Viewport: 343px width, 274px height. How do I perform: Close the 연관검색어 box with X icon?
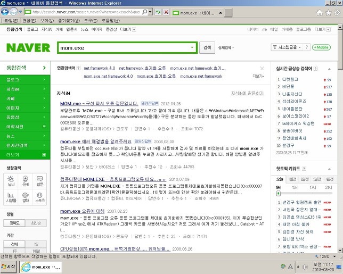262,69
